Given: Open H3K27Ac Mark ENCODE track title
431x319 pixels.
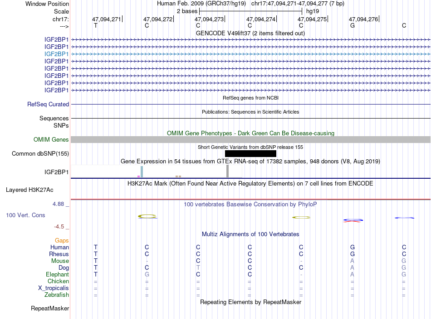Looking at the screenshot, I should 250,184.
